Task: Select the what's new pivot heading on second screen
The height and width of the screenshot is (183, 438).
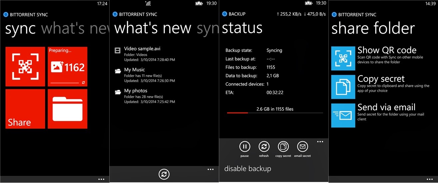Action: click(x=153, y=28)
